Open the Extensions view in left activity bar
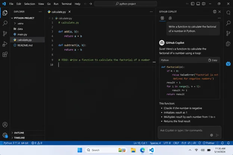This screenshot has width=233, height=155. pos(5,54)
